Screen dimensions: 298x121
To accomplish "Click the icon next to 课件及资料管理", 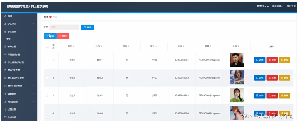I will point(5,86).
